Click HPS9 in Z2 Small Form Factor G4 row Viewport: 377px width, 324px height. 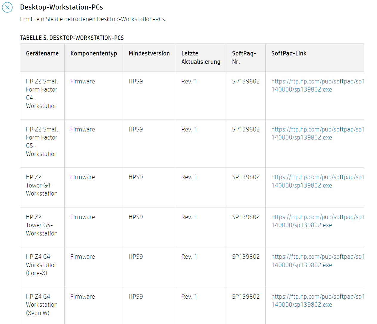(x=136, y=81)
